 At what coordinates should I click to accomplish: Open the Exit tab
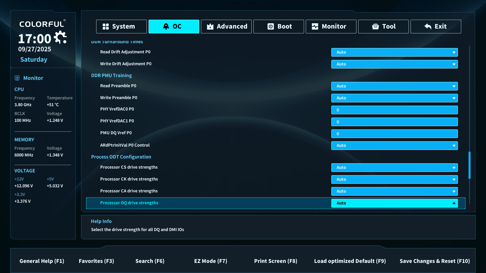(x=436, y=27)
